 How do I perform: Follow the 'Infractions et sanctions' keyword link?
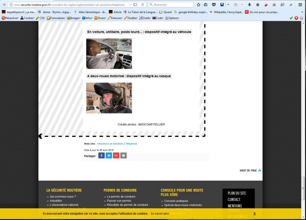click(110, 144)
